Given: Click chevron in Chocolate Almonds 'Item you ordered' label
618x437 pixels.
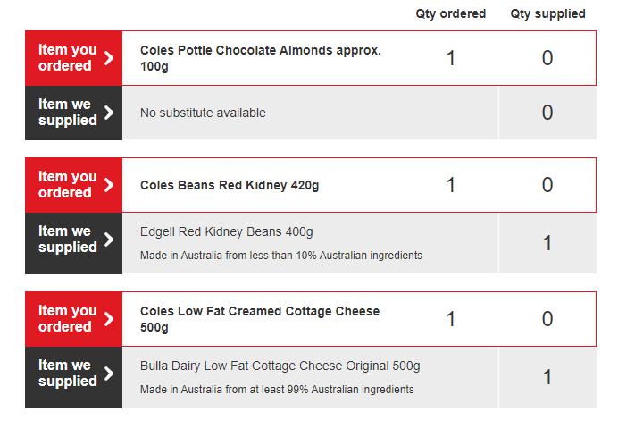Looking at the screenshot, I should point(109,58).
